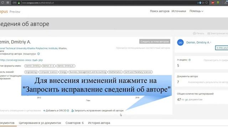The height and width of the screenshot is (128, 228).
Task: Click help icon next to Добавить в ORCID
Action: pos(68,111)
